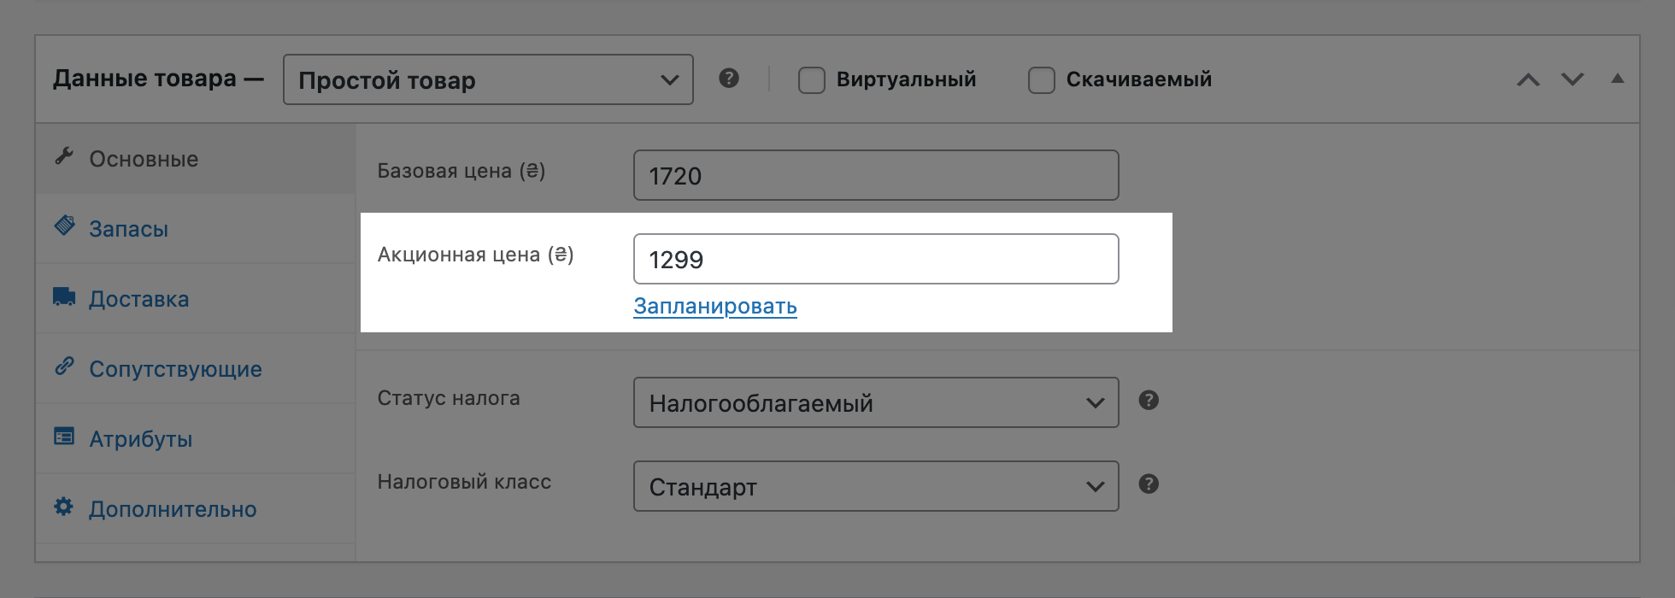Switch to the Запасы tab
Image resolution: width=1675 pixels, height=598 pixels.
(196, 229)
